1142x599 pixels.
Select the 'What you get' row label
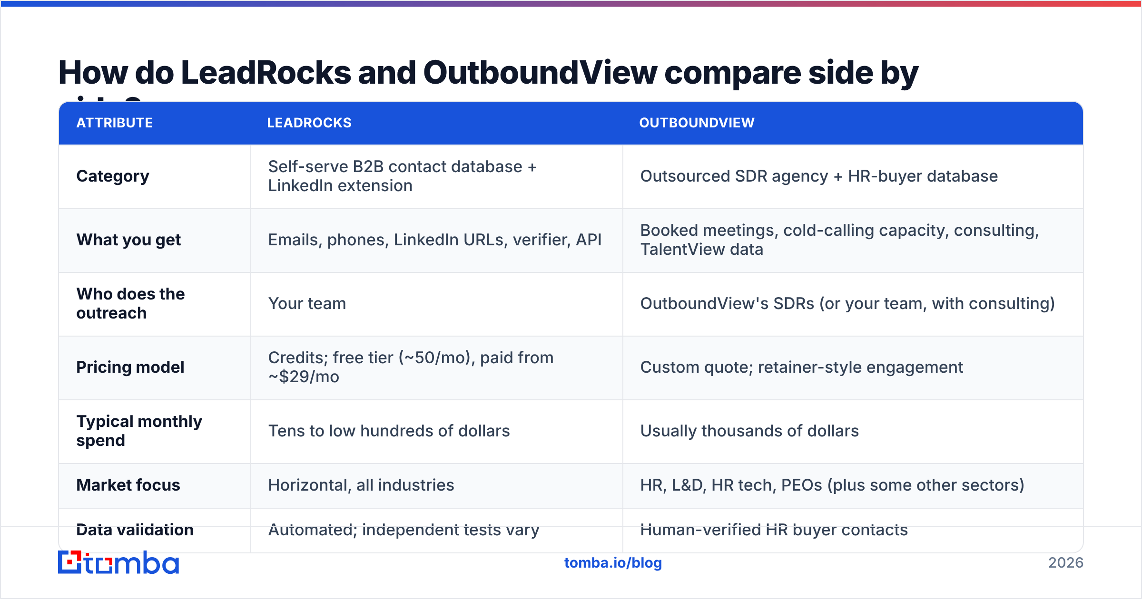[128, 240]
